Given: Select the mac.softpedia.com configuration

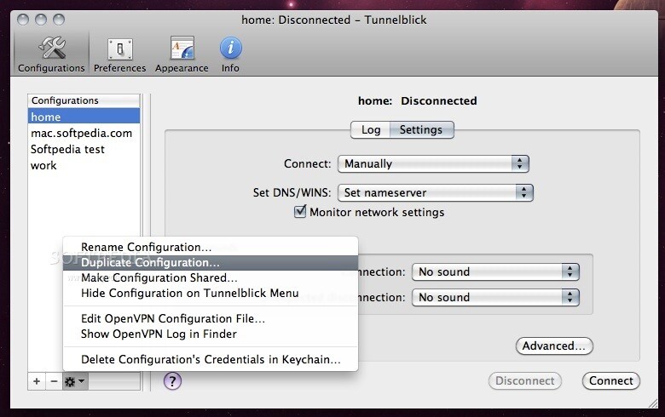Looking at the screenshot, I should click(84, 133).
